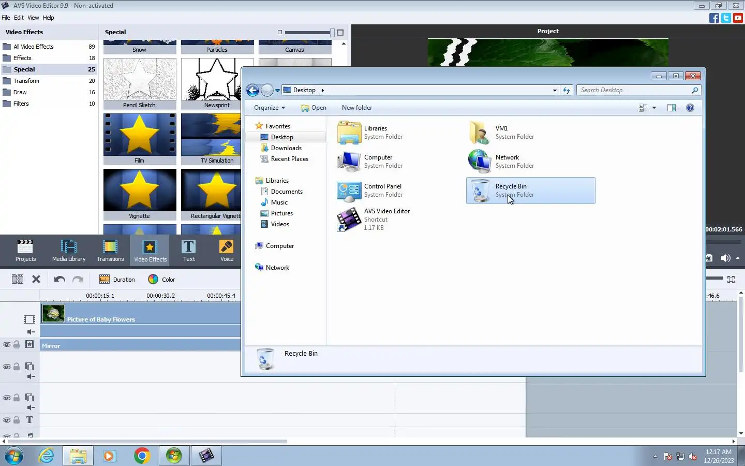Image resolution: width=745 pixels, height=466 pixels.
Task: Click the fit-to-window zoom icon on timeline
Action: click(731, 280)
